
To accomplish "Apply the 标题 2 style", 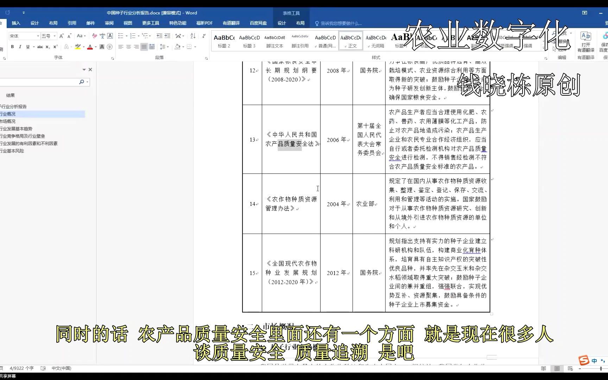I will coord(224,41).
